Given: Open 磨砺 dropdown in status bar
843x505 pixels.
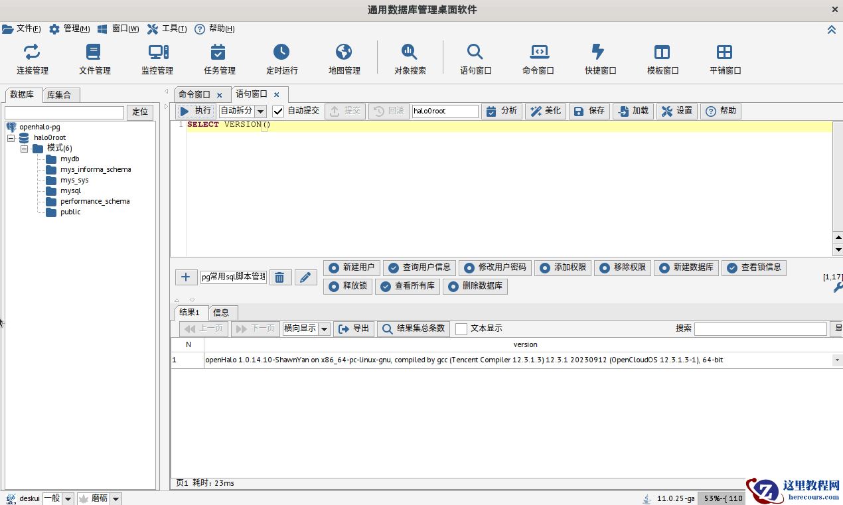Looking at the screenshot, I should (115, 498).
